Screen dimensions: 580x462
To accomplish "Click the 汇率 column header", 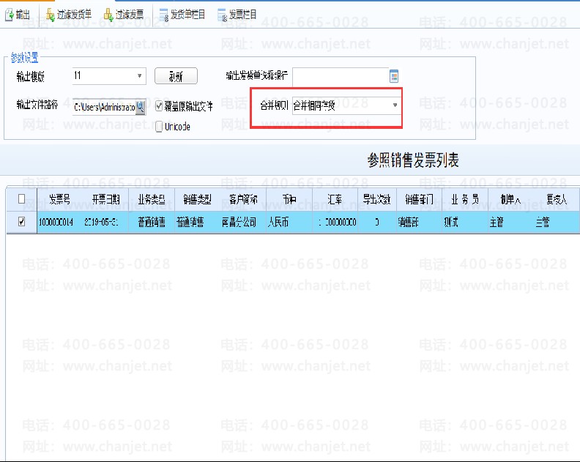I will tap(335, 199).
